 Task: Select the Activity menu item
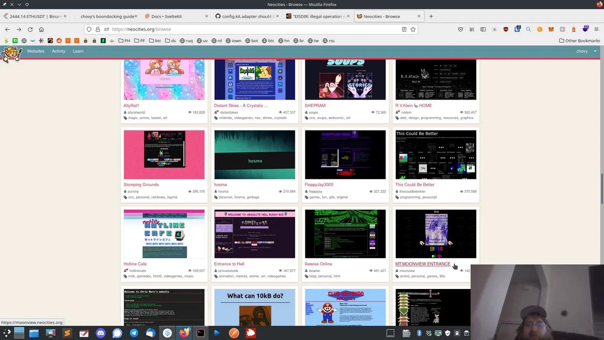(59, 51)
